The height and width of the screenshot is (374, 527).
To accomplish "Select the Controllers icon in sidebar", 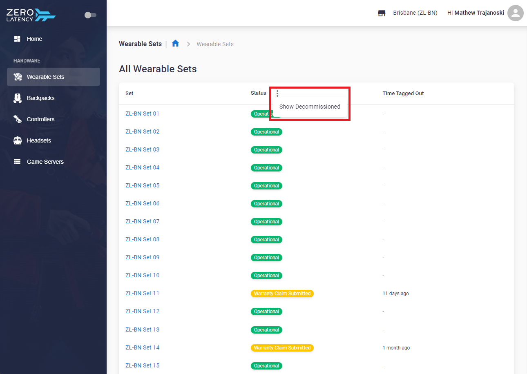I will 17,119.
